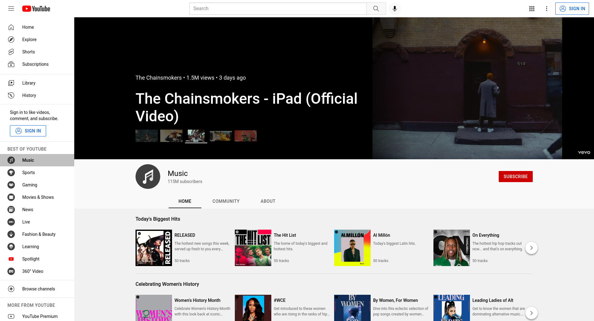Open The Hit List title link

click(285, 235)
